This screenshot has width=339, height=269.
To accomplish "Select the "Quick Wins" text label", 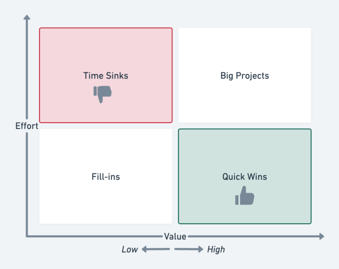I will pyautogui.click(x=245, y=176).
